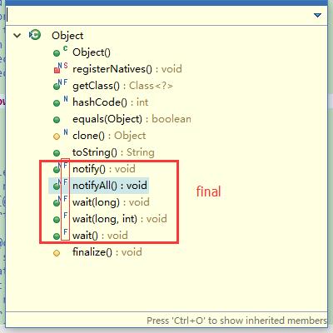Click the green icon beside toString()
The width and height of the screenshot is (333, 333).
[x=57, y=153]
